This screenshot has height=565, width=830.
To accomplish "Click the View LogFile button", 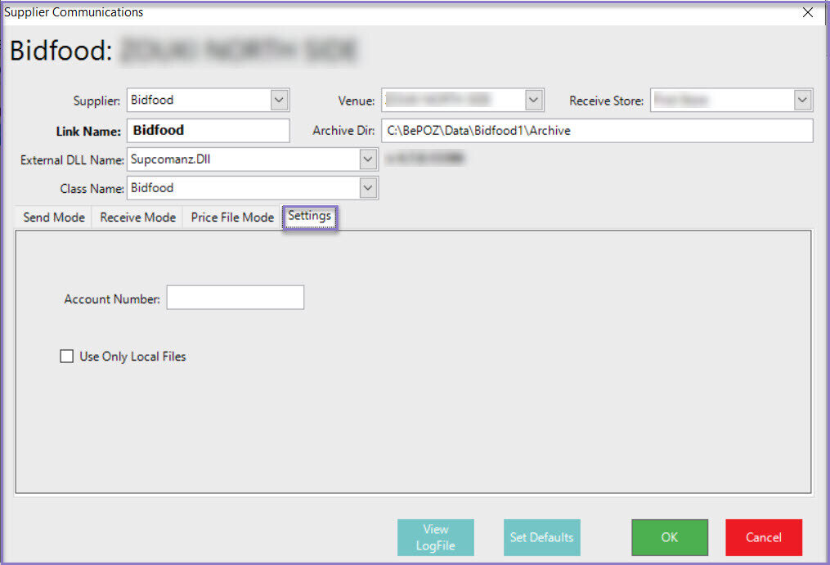I will 436,537.
